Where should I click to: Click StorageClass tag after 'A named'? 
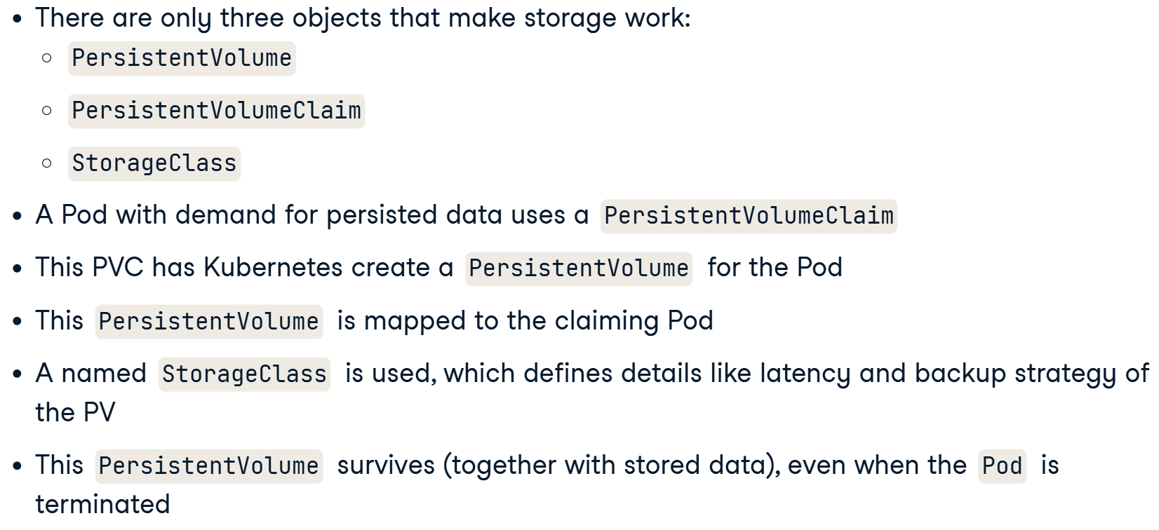coord(244,374)
